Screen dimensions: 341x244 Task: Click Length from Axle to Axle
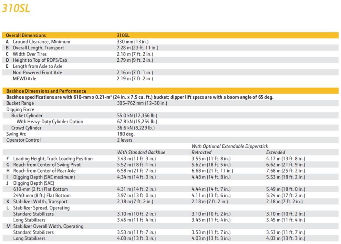tap(38, 66)
